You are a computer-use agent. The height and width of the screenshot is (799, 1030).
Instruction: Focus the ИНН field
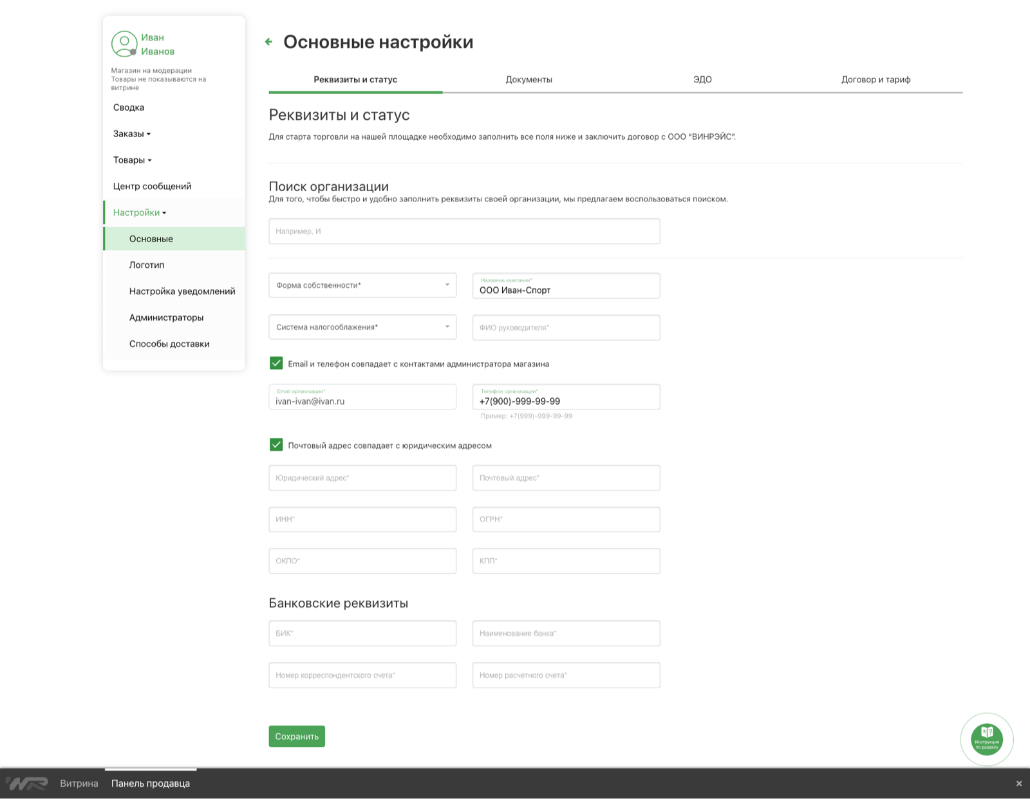pos(362,520)
